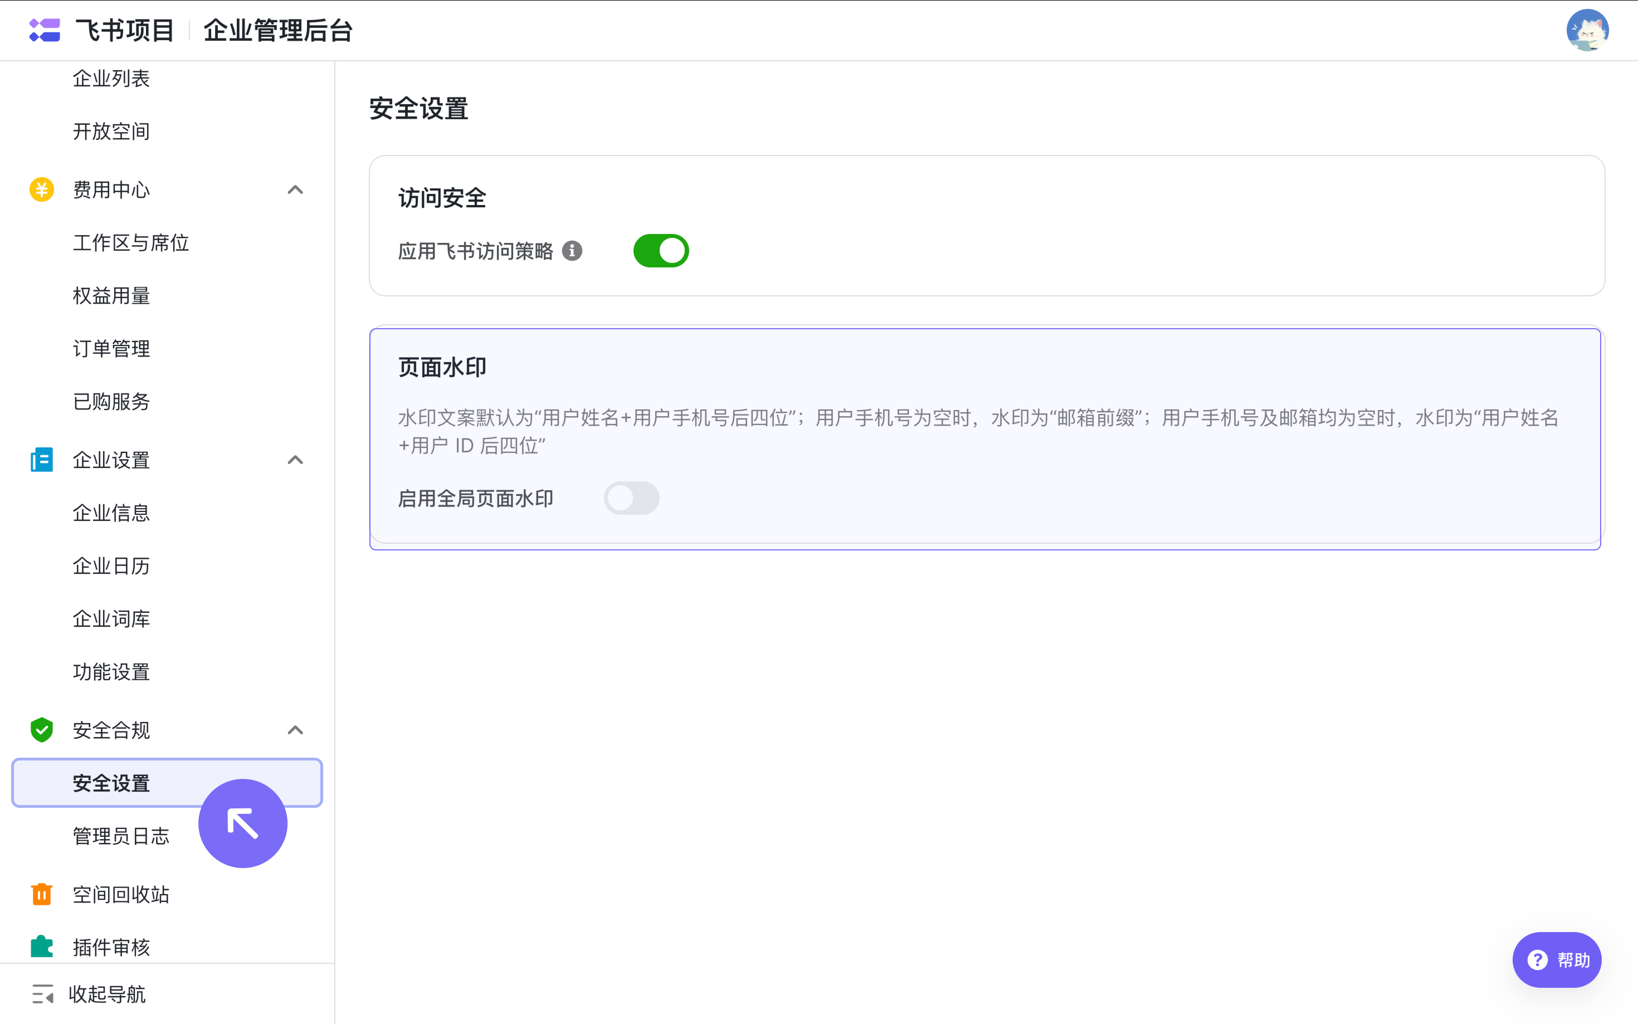Select the 安全设置 menu item
The image size is (1638, 1024).
point(167,783)
